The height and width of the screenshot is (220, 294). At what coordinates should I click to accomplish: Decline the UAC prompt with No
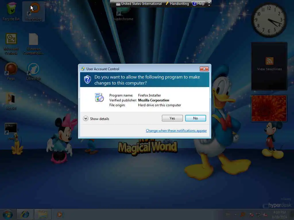195,118
